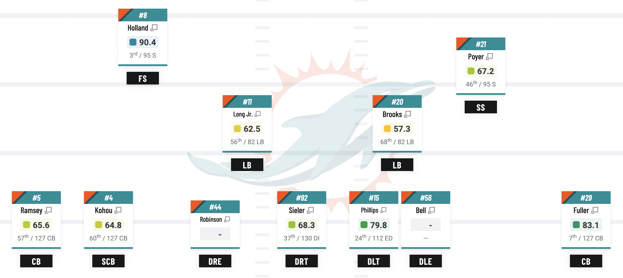623x278 pixels.
Task: Click the expand icon next to Brooks
Action: click(x=408, y=114)
